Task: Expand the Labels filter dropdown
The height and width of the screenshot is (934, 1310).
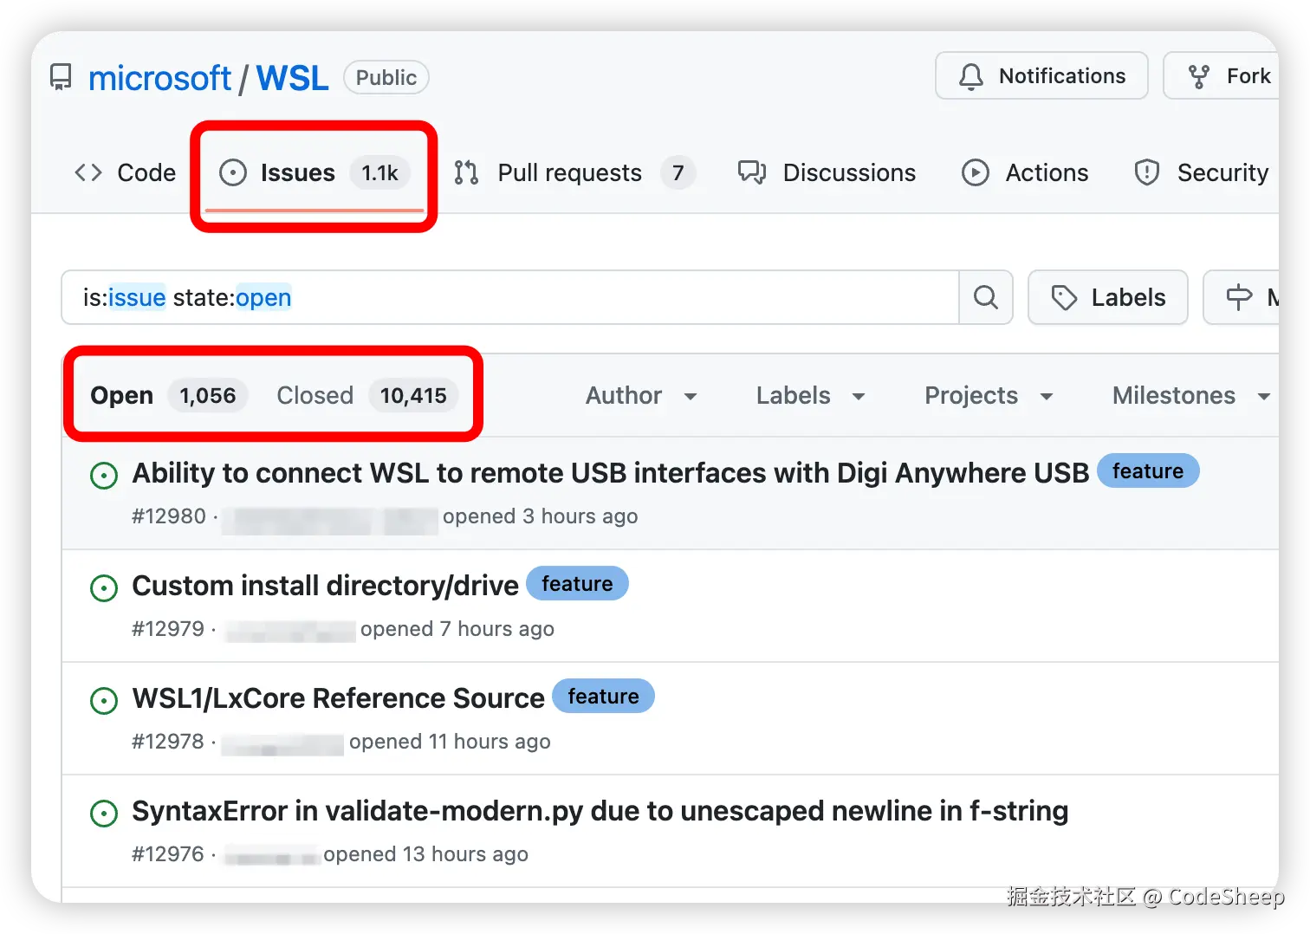Action: [x=810, y=396]
